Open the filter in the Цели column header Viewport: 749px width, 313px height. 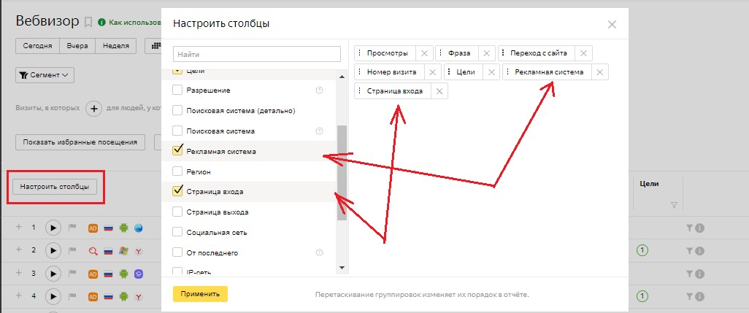pyautogui.click(x=674, y=205)
